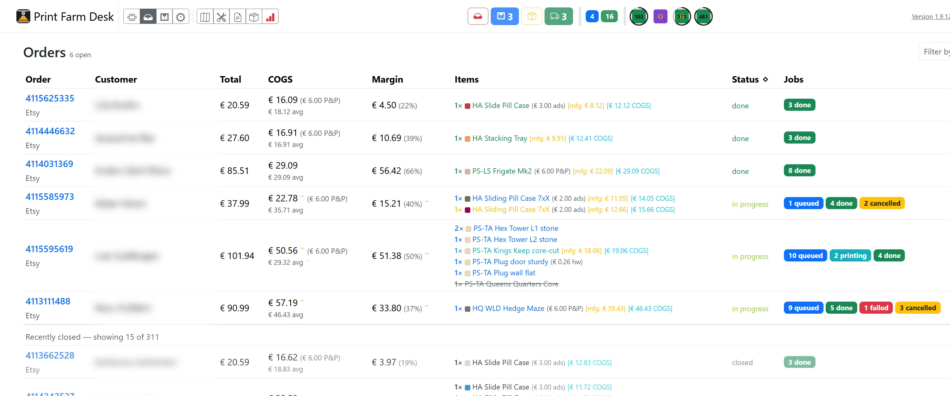Open the wrench and screwdriver tools icon

(x=221, y=17)
